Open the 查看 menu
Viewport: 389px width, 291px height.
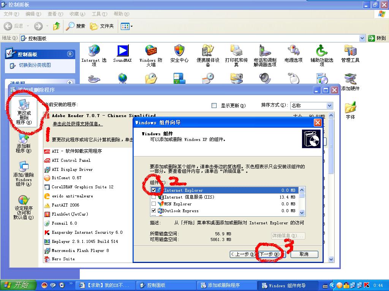point(55,14)
